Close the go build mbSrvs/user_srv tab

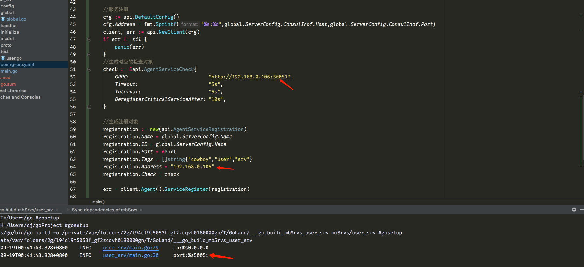(x=57, y=210)
